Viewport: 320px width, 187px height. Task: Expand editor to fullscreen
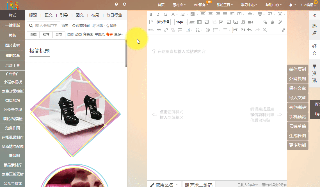point(283,30)
